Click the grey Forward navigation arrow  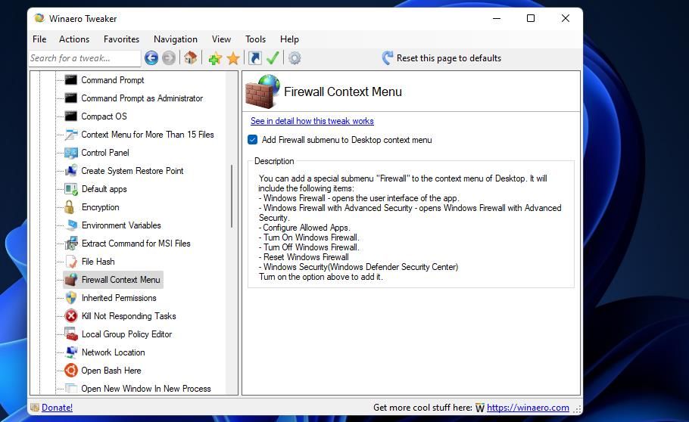point(169,58)
